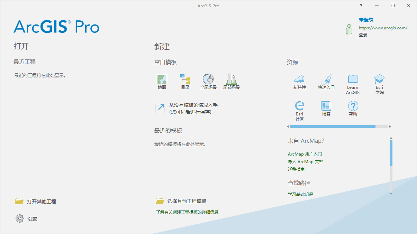This screenshot has height=234, width=417.
Task: Click the green user avatar icon
Action: pyautogui.click(x=349, y=29)
